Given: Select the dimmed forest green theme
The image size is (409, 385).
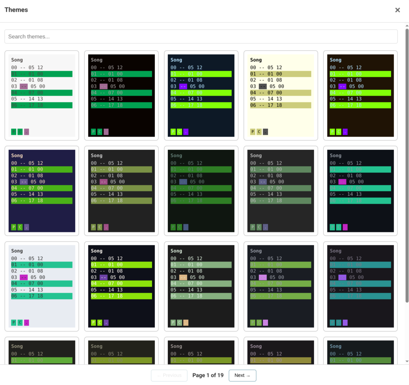Looking at the screenshot, I should [201, 191].
